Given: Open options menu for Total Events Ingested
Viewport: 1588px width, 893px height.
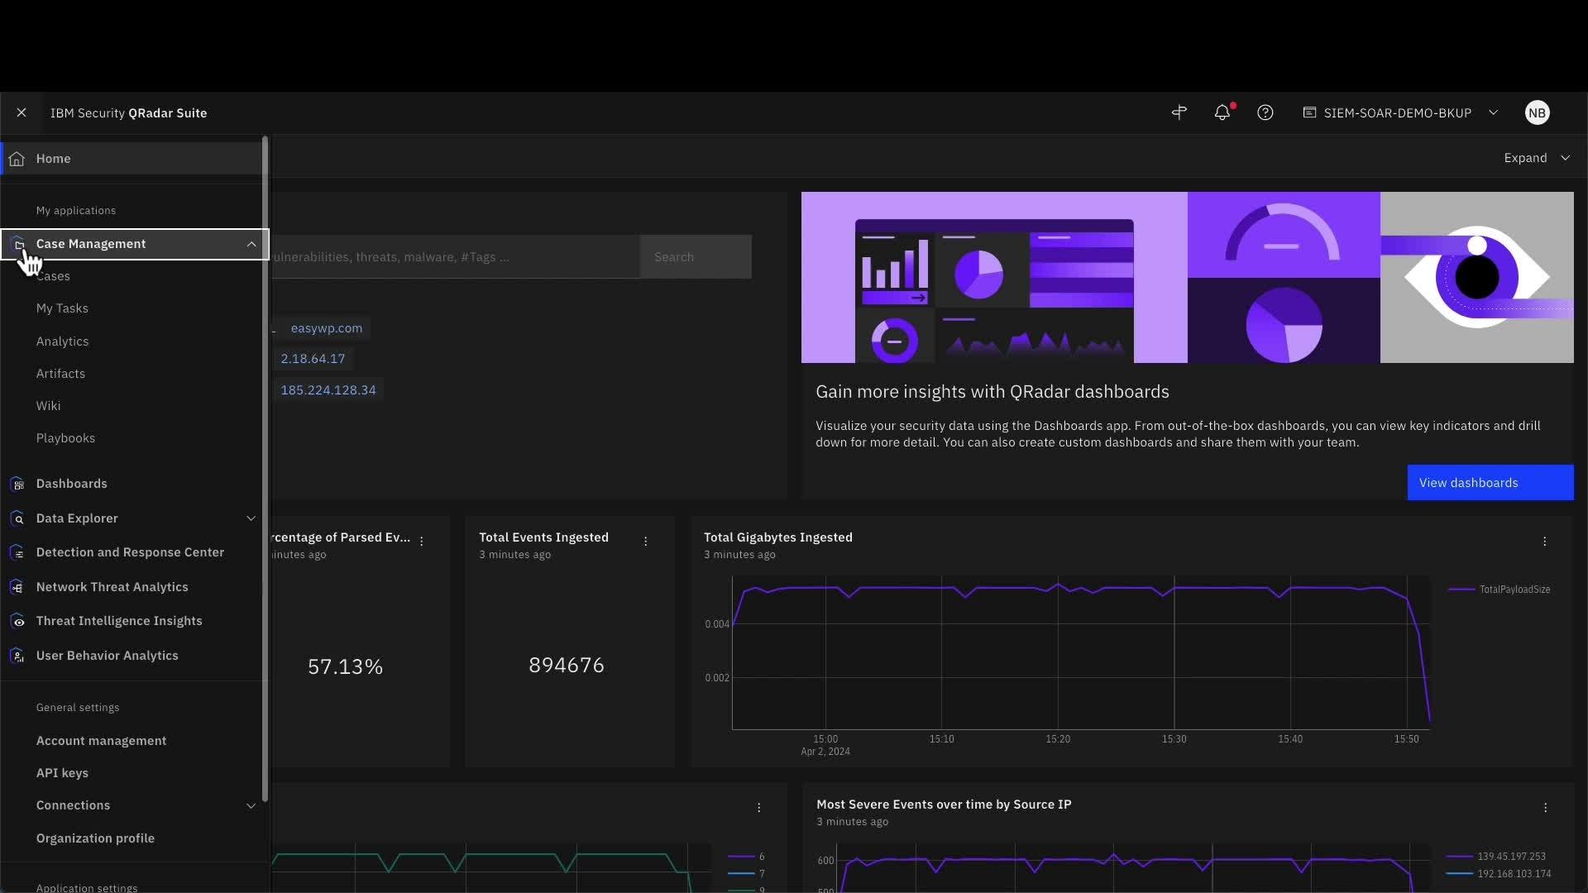Looking at the screenshot, I should 646,542.
